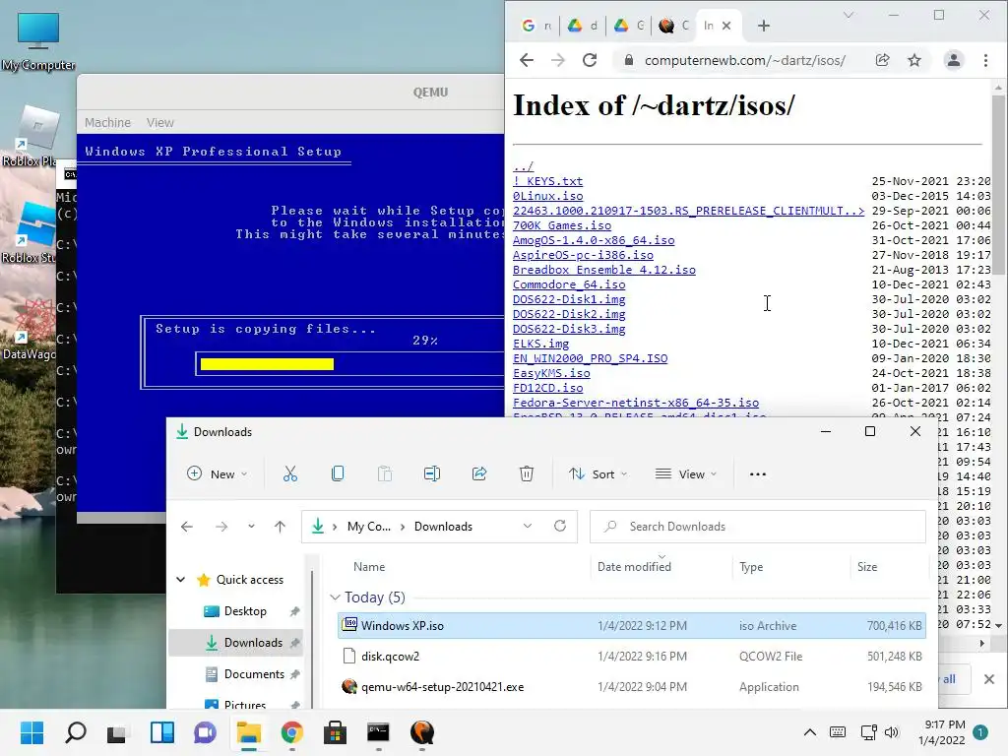Click the Rename icon in Downloads toolbar
Screen dimensions: 1008x756
click(x=432, y=473)
